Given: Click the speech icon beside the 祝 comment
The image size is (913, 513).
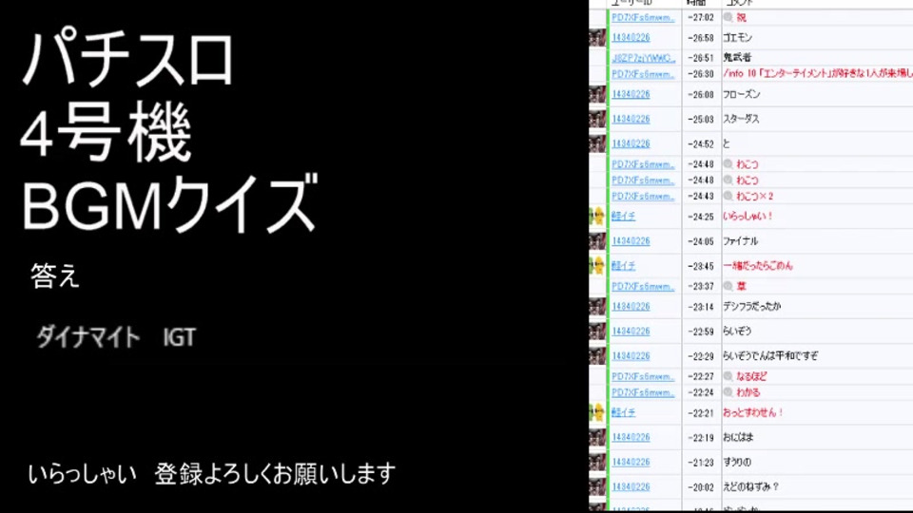Looking at the screenshot, I should [728, 17].
